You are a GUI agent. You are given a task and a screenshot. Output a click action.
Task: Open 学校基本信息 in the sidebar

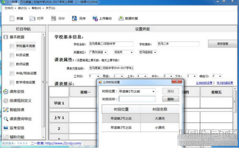pos(25,46)
